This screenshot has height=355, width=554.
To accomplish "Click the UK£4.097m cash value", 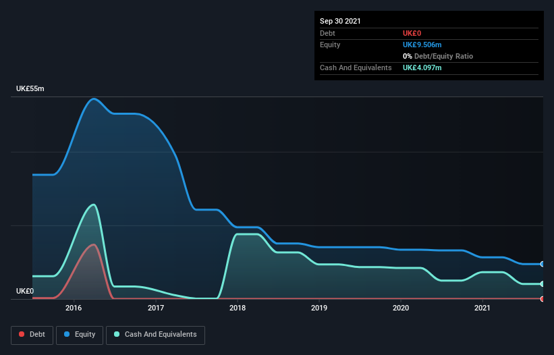I will pos(422,67).
